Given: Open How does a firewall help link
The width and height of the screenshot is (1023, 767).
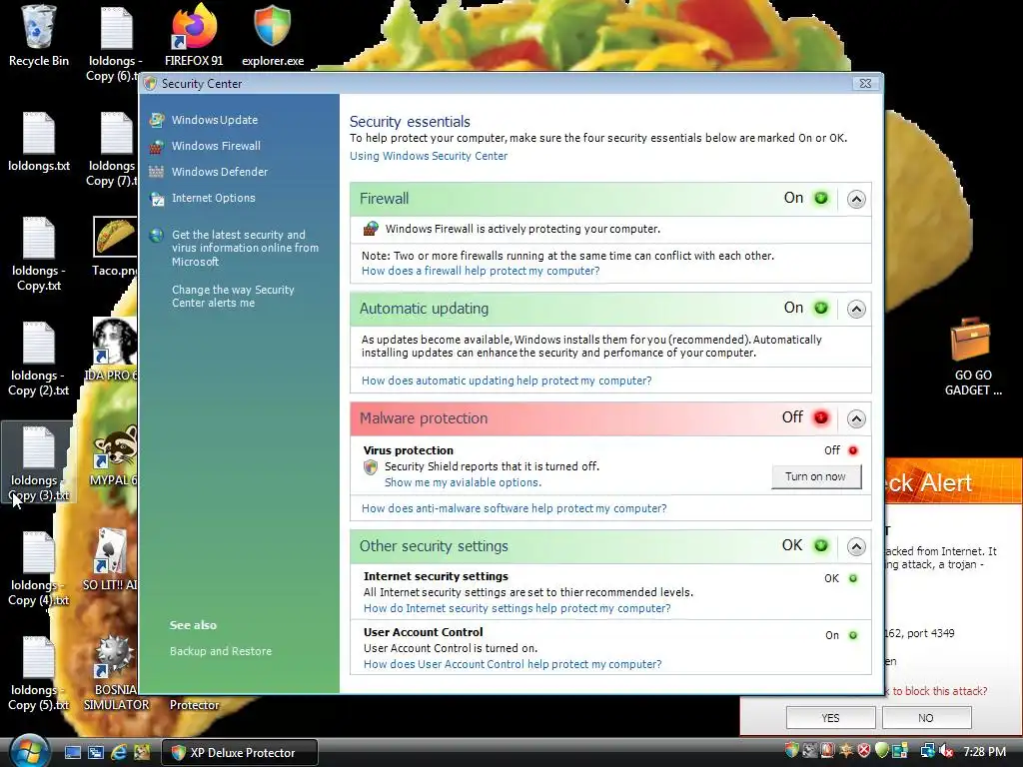Looking at the screenshot, I should [481, 271].
